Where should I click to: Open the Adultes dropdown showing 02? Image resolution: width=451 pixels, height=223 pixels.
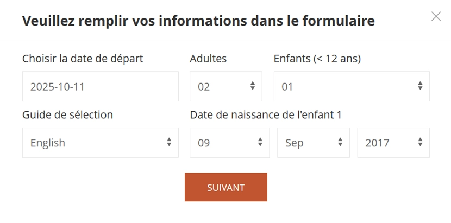220,86
